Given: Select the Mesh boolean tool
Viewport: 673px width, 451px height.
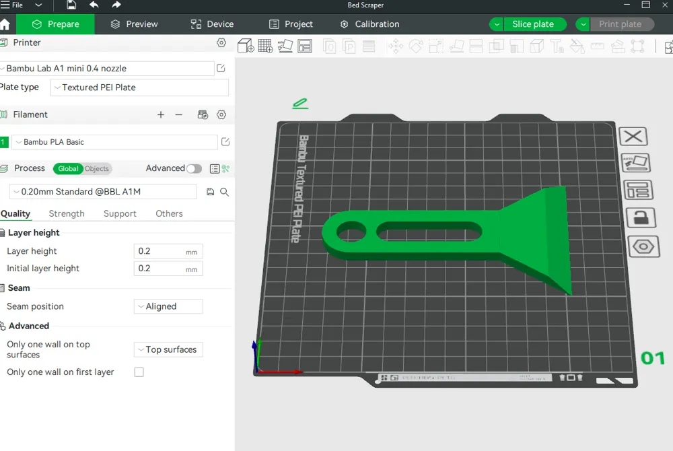Looking at the screenshot, I should point(497,46).
